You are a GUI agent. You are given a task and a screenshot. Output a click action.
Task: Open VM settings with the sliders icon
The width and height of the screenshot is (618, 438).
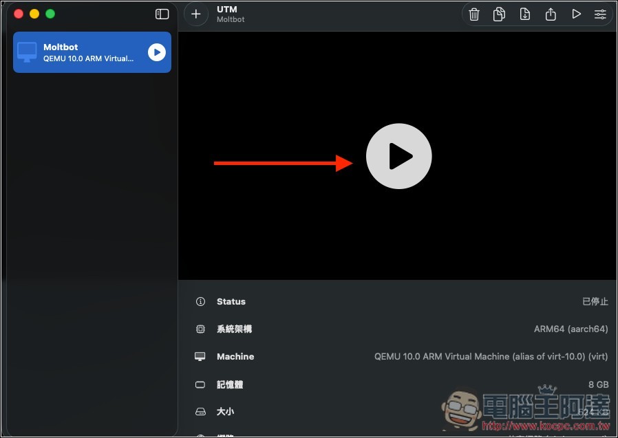point(600,14)
